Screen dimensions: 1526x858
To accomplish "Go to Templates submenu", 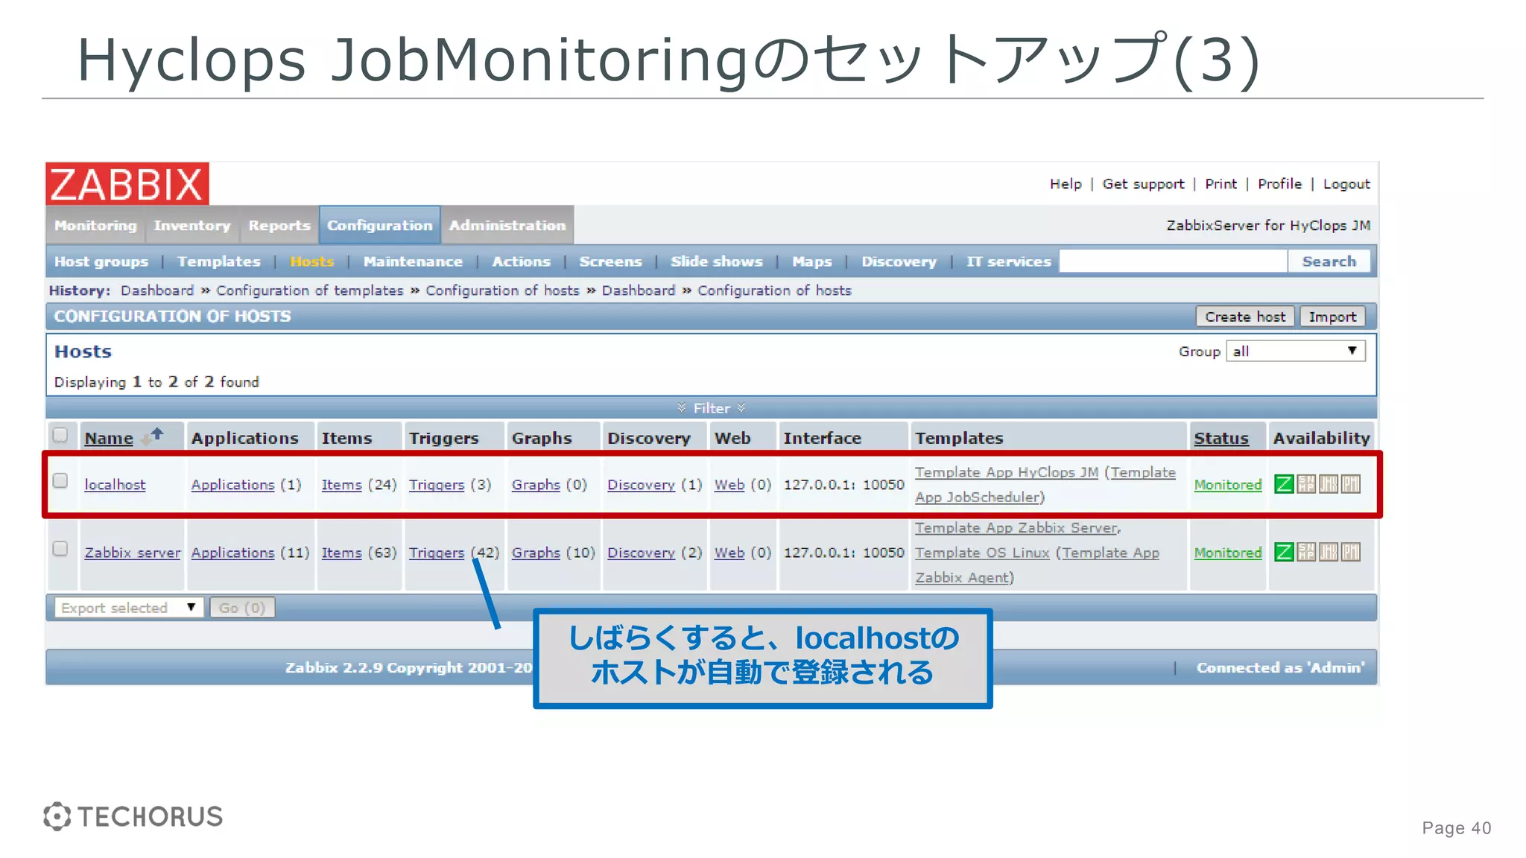I will [219, 261].
